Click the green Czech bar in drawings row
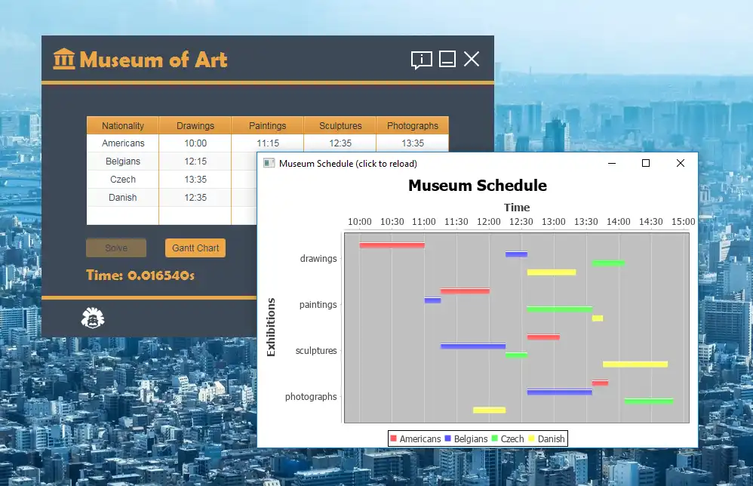 [608, 263]
